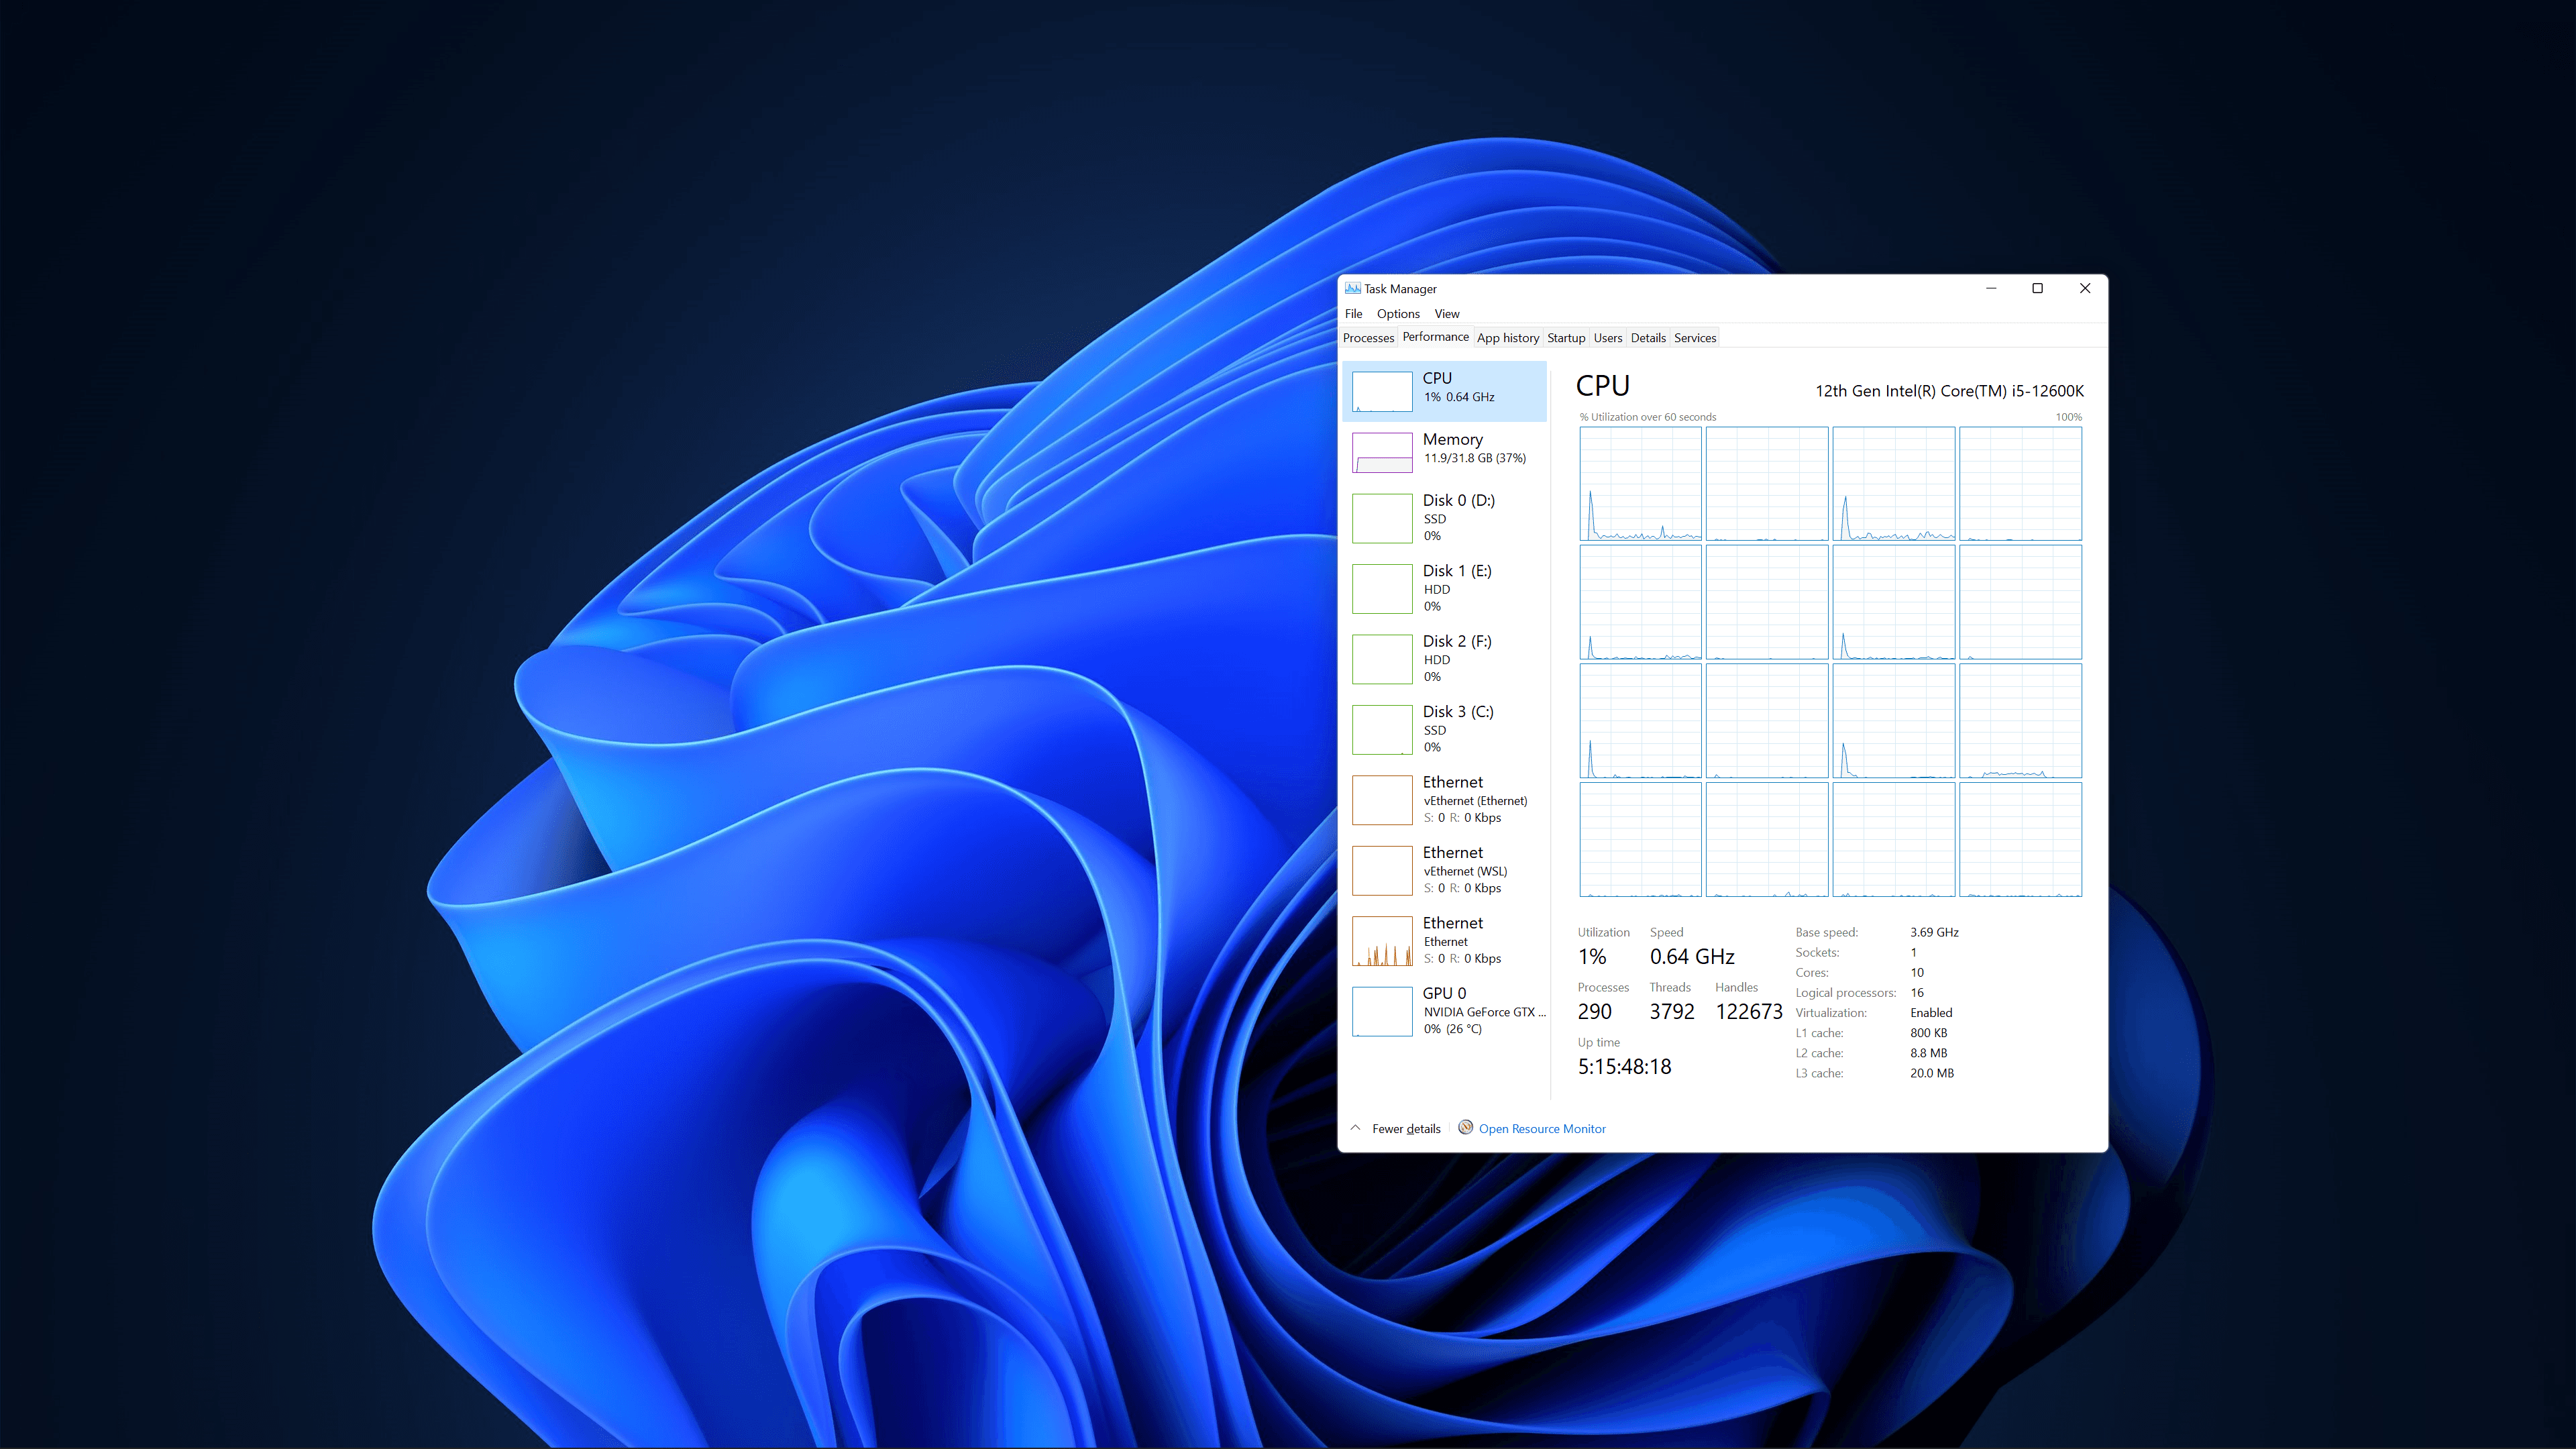View Disk 2 (F:) performance

[x=1447, y=658]
